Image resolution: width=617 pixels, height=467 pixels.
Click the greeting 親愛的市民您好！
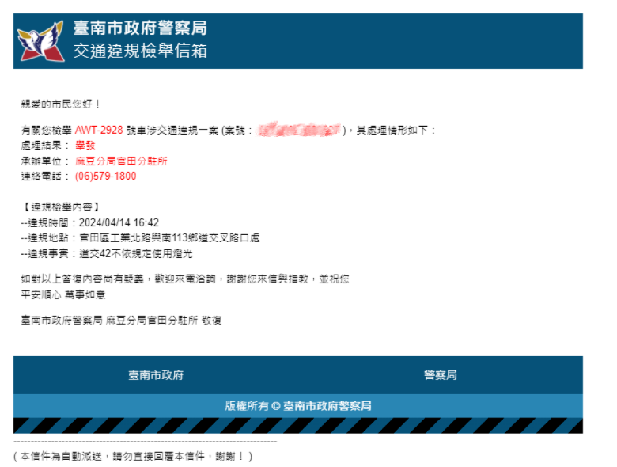(61, 104)
